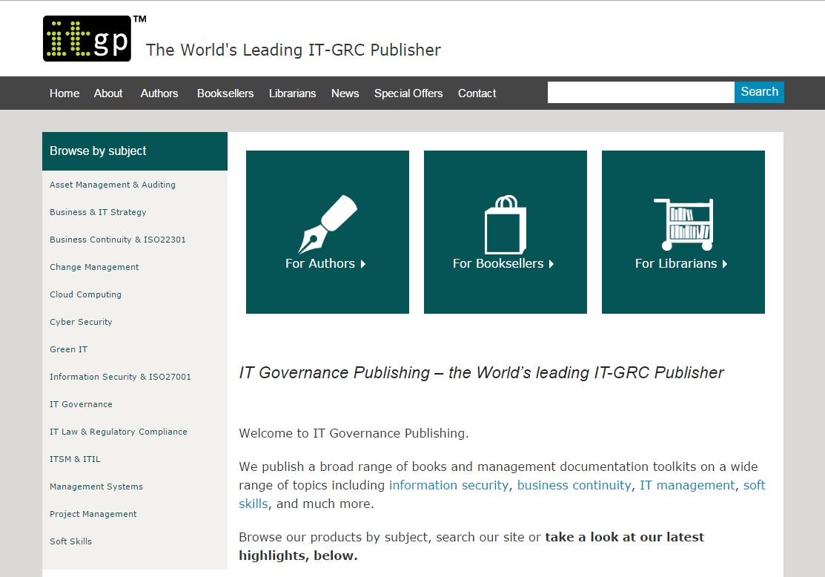
Task: Open the IT management text link
Action: (x=687, y=485)
